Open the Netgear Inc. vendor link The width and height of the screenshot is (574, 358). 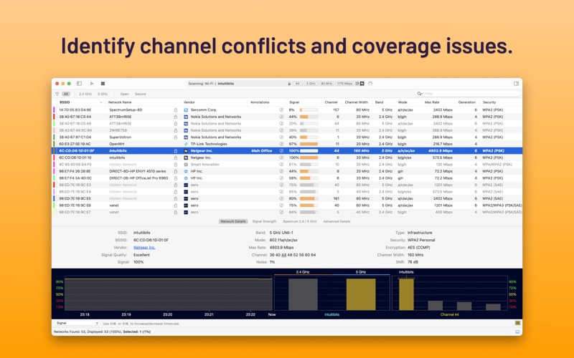click(x=144, y=247)
